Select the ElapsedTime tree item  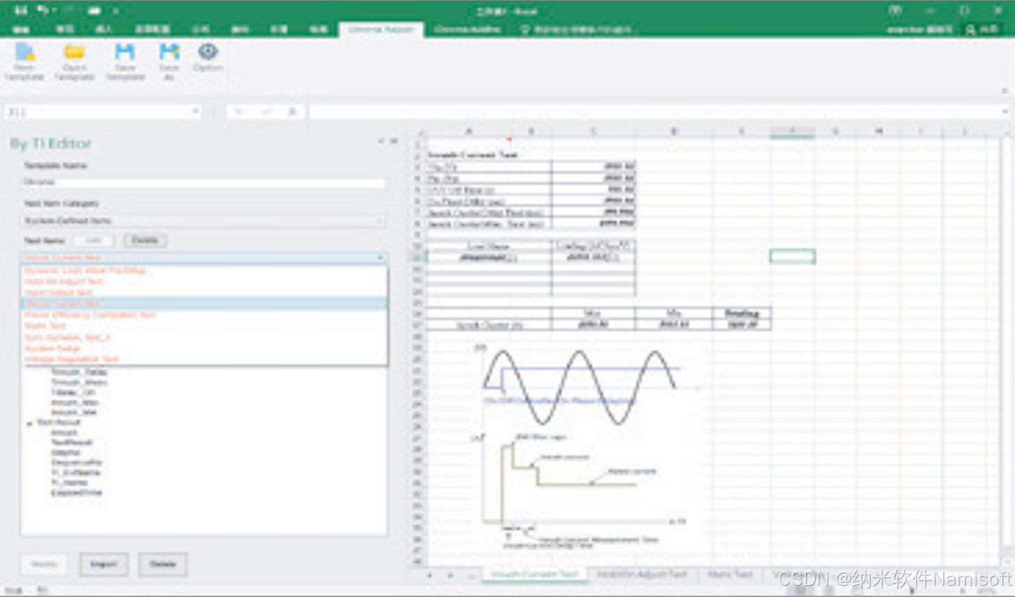click(76, 492)
